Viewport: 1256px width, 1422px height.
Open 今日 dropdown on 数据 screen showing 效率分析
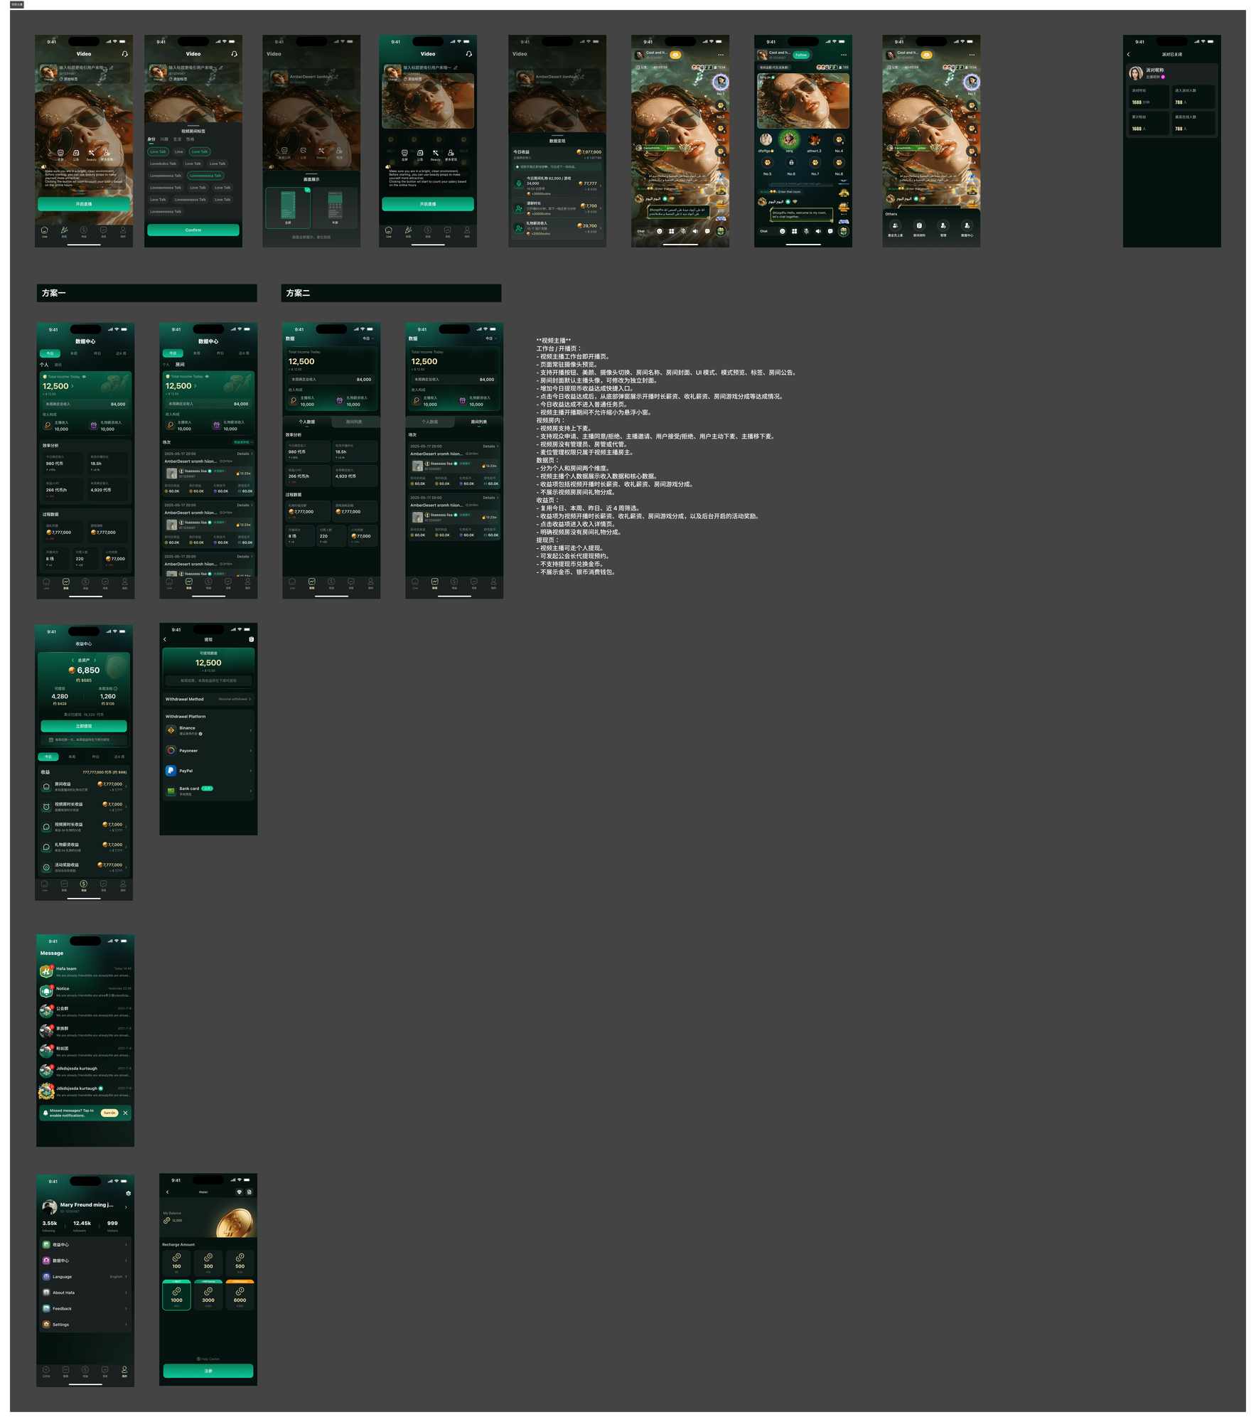367,338
